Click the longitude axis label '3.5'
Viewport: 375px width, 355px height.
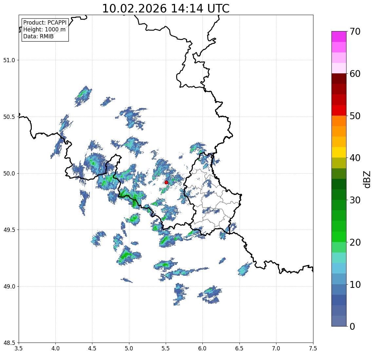(19, 348)
